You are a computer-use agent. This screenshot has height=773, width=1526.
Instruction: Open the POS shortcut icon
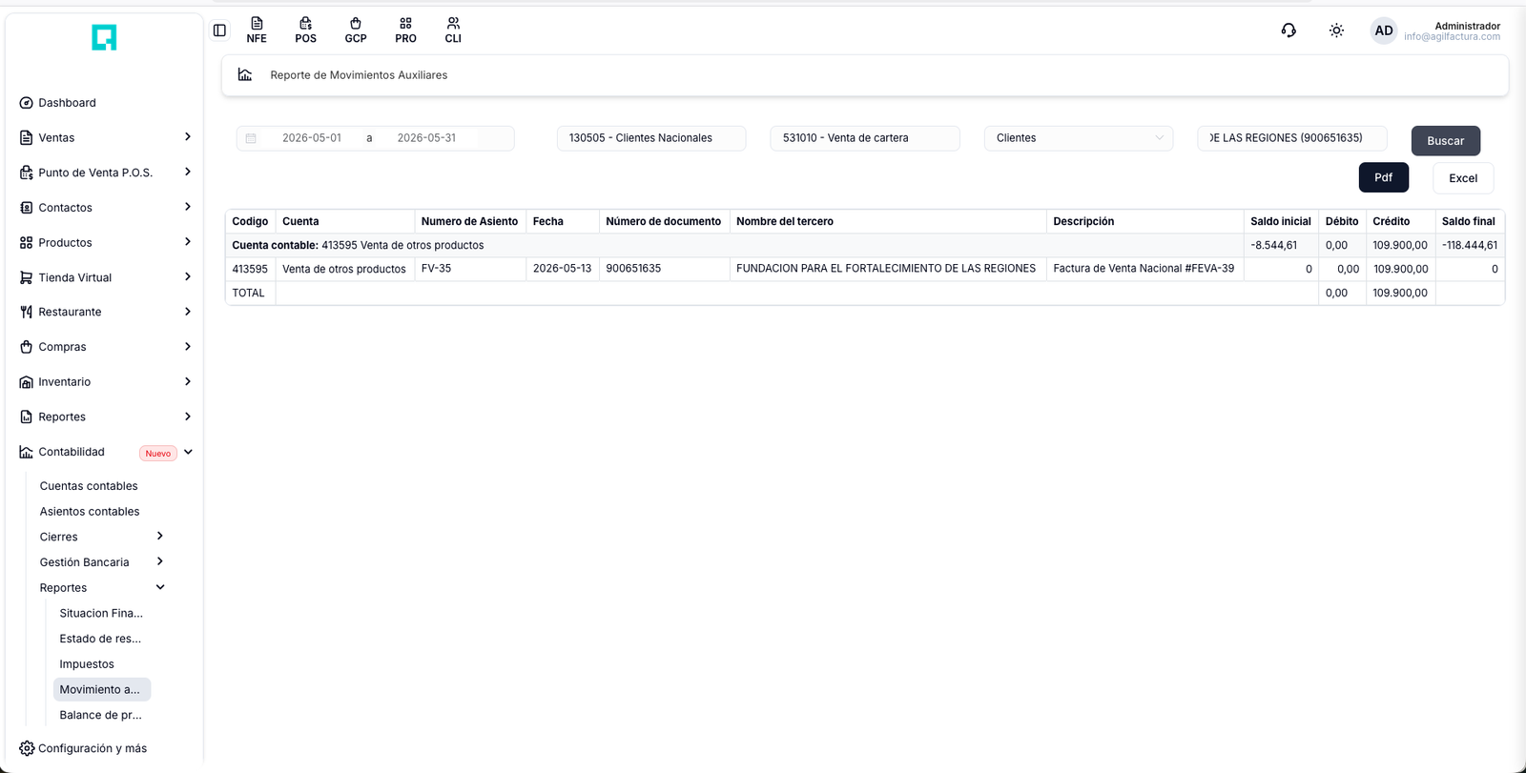coord(305,31)
